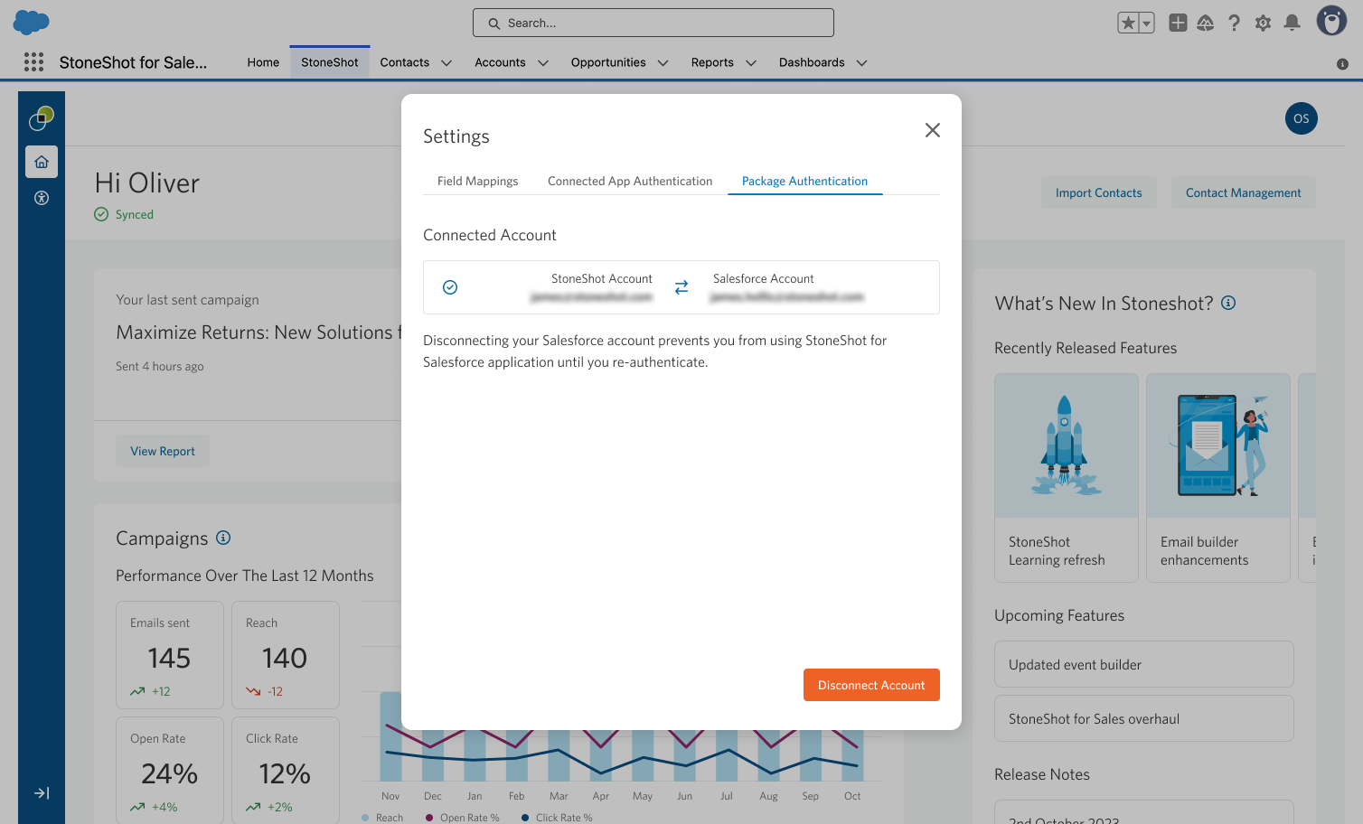Toggle the Reach legend item

(382, 818)
